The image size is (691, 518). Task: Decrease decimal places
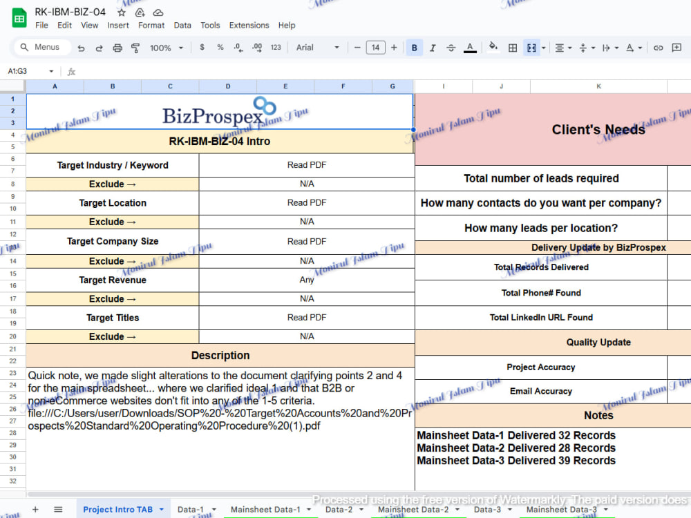[238, 47]
